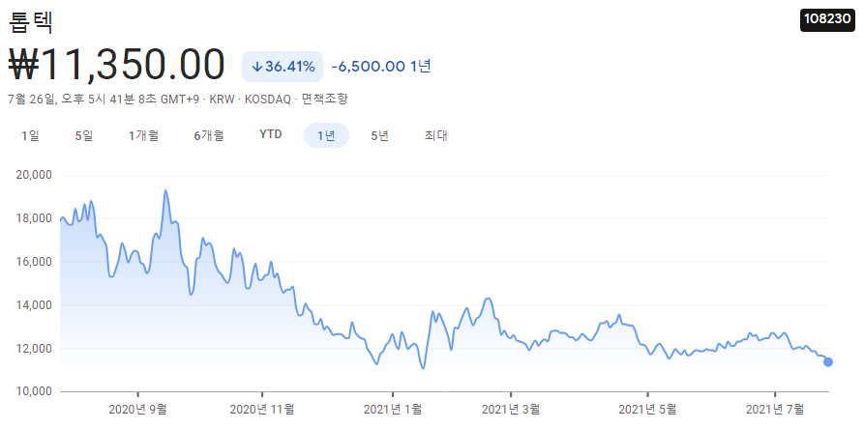Click the 2020년 9월 axis label
This screenshot has width=864, height=429.
pyautogui.click(x=137, y=410)
